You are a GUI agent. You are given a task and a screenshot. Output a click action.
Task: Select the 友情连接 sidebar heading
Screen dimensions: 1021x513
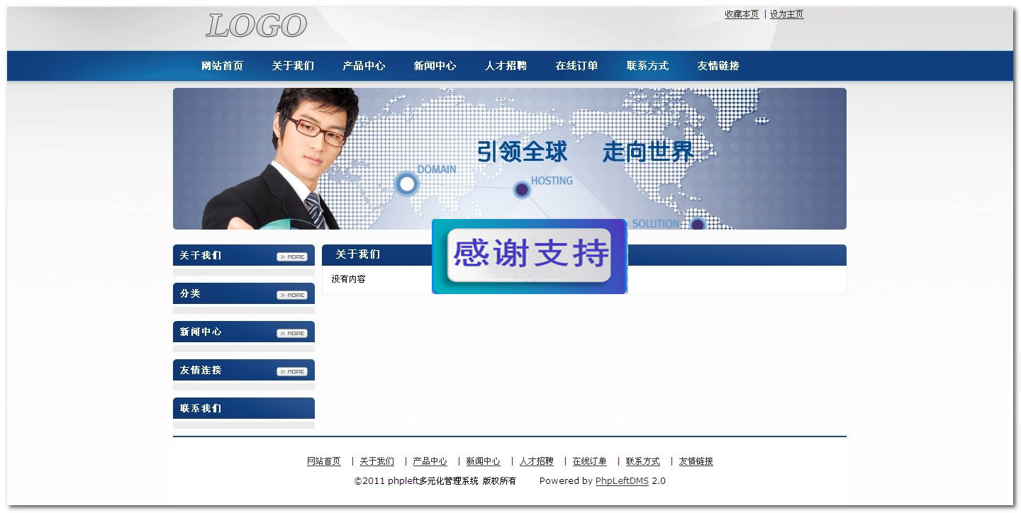201,370
